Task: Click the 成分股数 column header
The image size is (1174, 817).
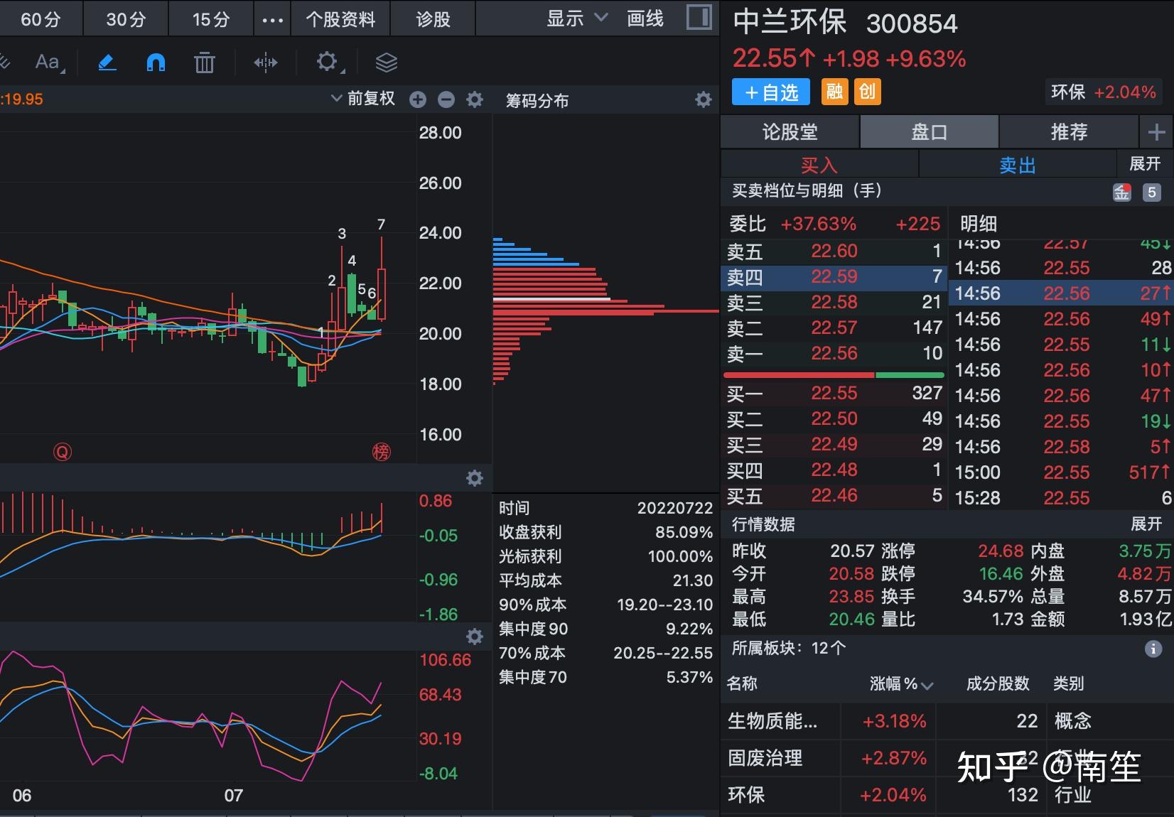Action: (x=998, y=684)
